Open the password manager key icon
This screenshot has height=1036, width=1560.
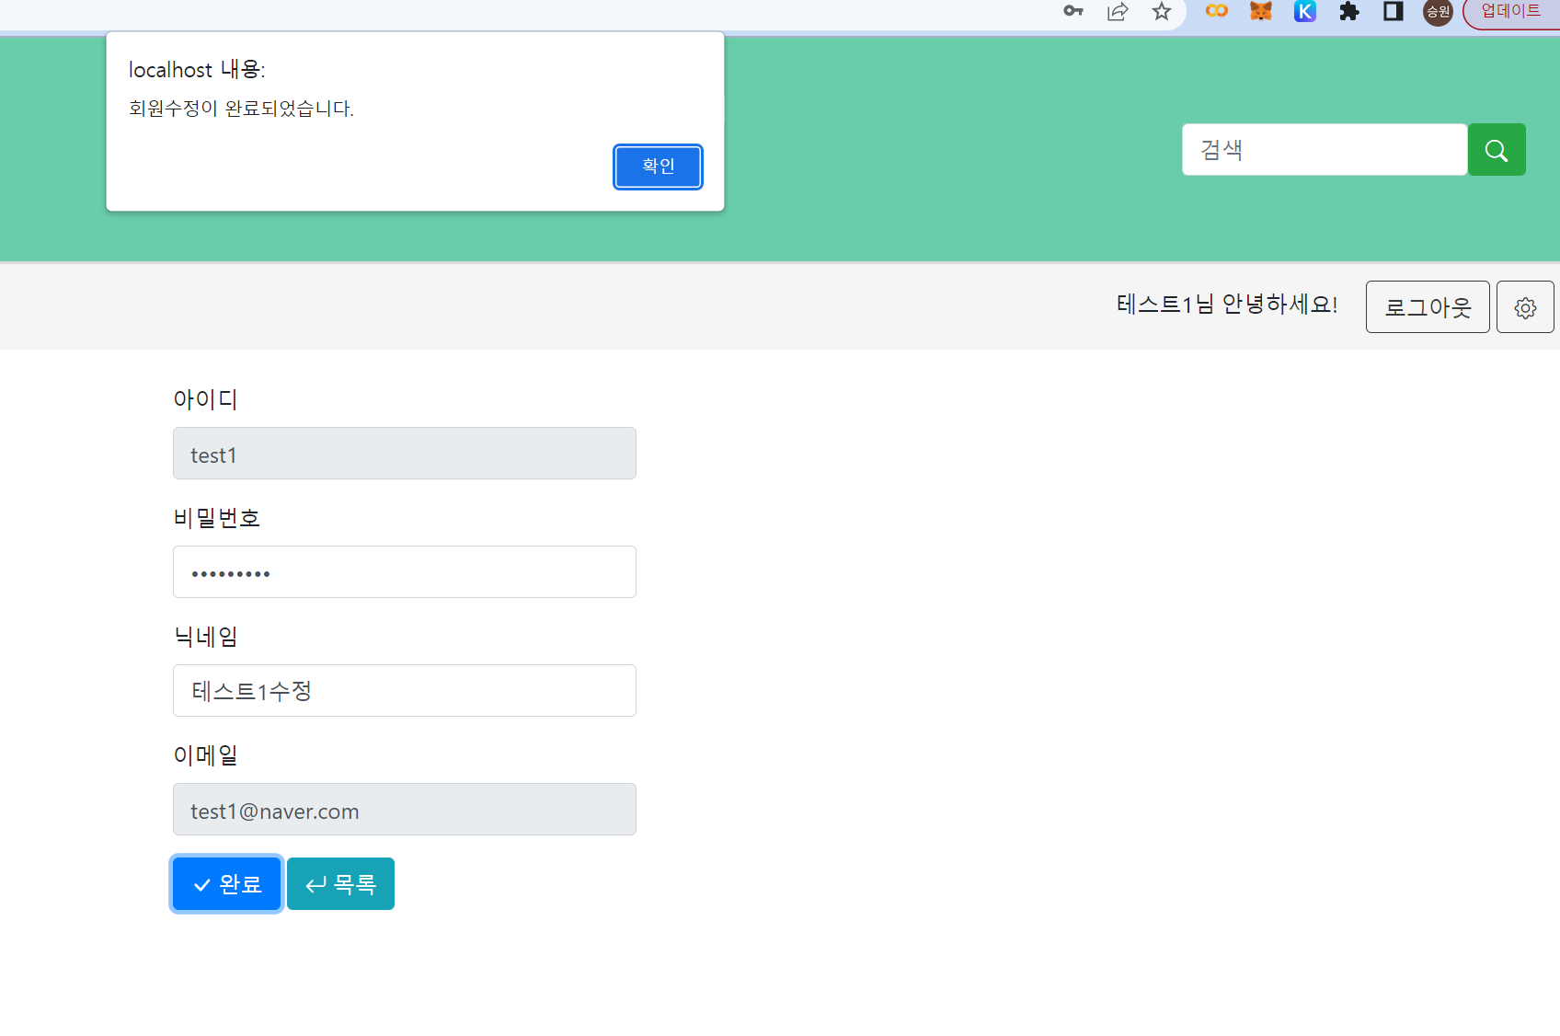click(1072, 13)
